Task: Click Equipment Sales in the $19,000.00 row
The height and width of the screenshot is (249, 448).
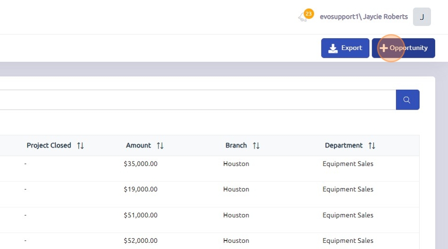Action: tap(348, 189)
